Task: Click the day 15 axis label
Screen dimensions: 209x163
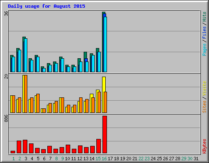Action: pos(98,159)
